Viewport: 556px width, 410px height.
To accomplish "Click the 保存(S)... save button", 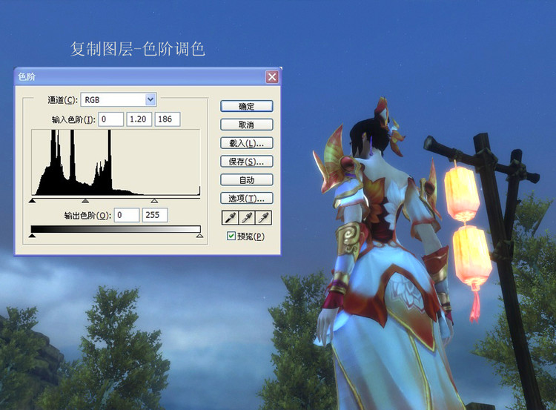I will tap(246, 162).
